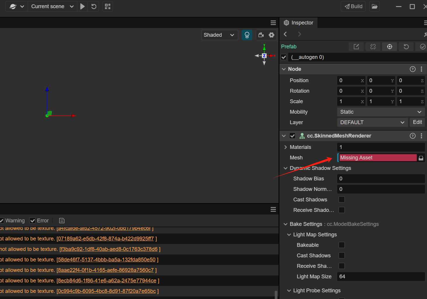Screen dimensions: 427x299
Task: Collapse the cc.SkinnedMeshRenderer component
Action: [284, 136]
